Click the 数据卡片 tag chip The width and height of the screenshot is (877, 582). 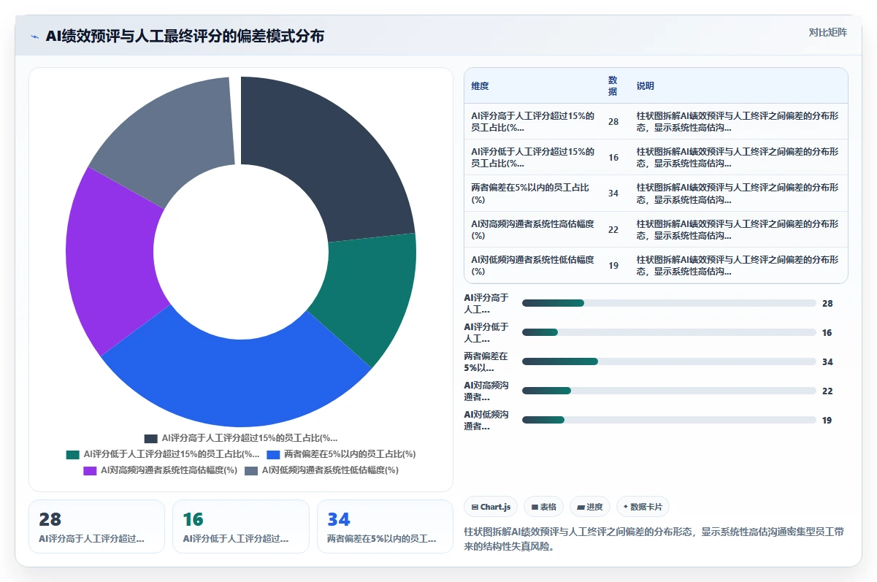(x=643, y=507)
